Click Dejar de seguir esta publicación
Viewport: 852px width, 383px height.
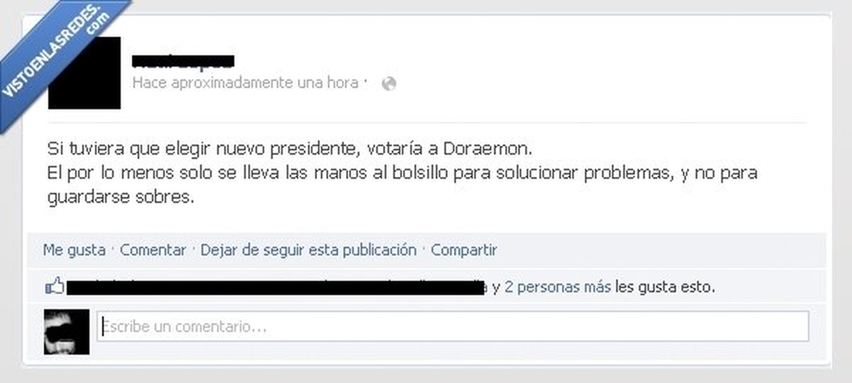click(308, 250)
